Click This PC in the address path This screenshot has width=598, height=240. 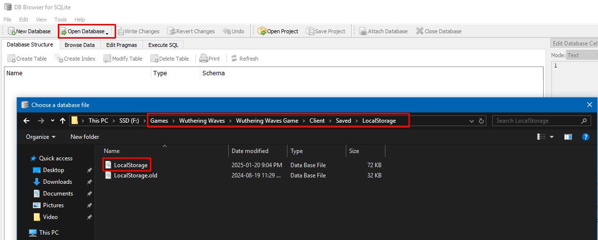pyautogui.click(x=98, y=121)
